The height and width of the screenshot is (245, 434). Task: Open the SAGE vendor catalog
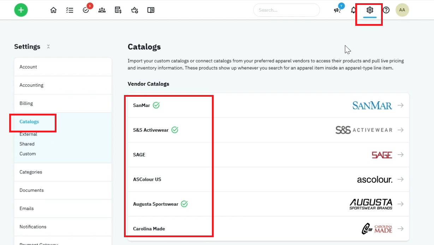(268, 155)
